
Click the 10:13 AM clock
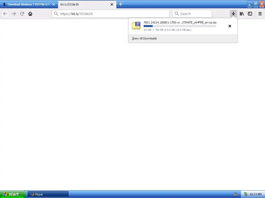pos(255,194)
